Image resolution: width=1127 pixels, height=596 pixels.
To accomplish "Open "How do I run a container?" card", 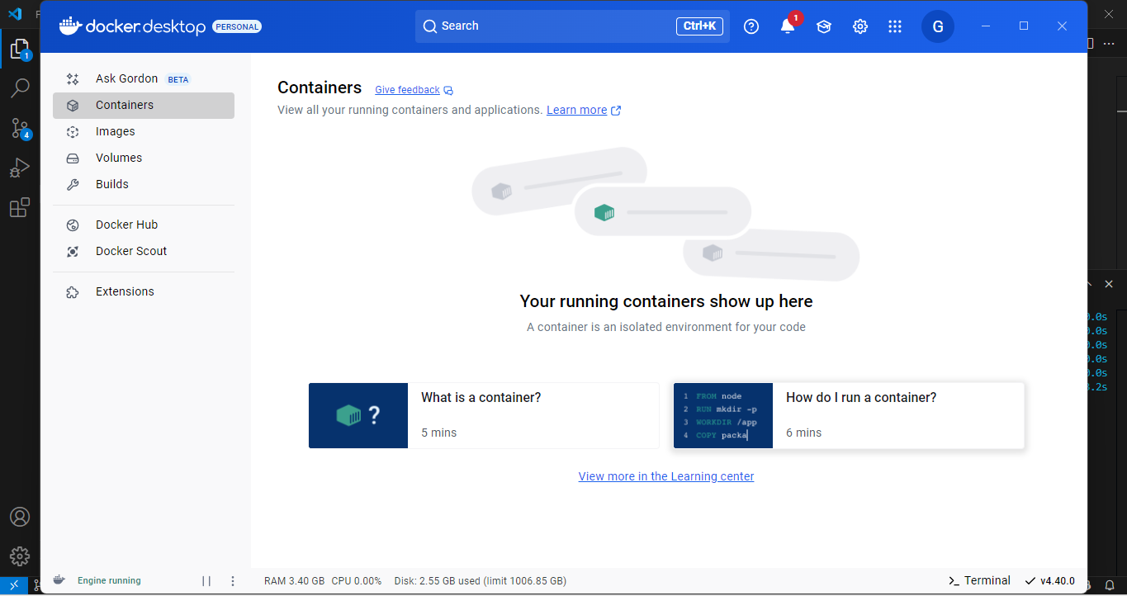I will 849,415.
